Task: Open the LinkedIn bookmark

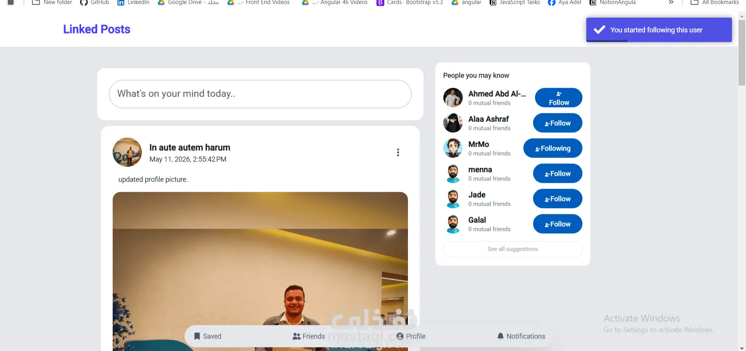Action: (x=133, y=2)
